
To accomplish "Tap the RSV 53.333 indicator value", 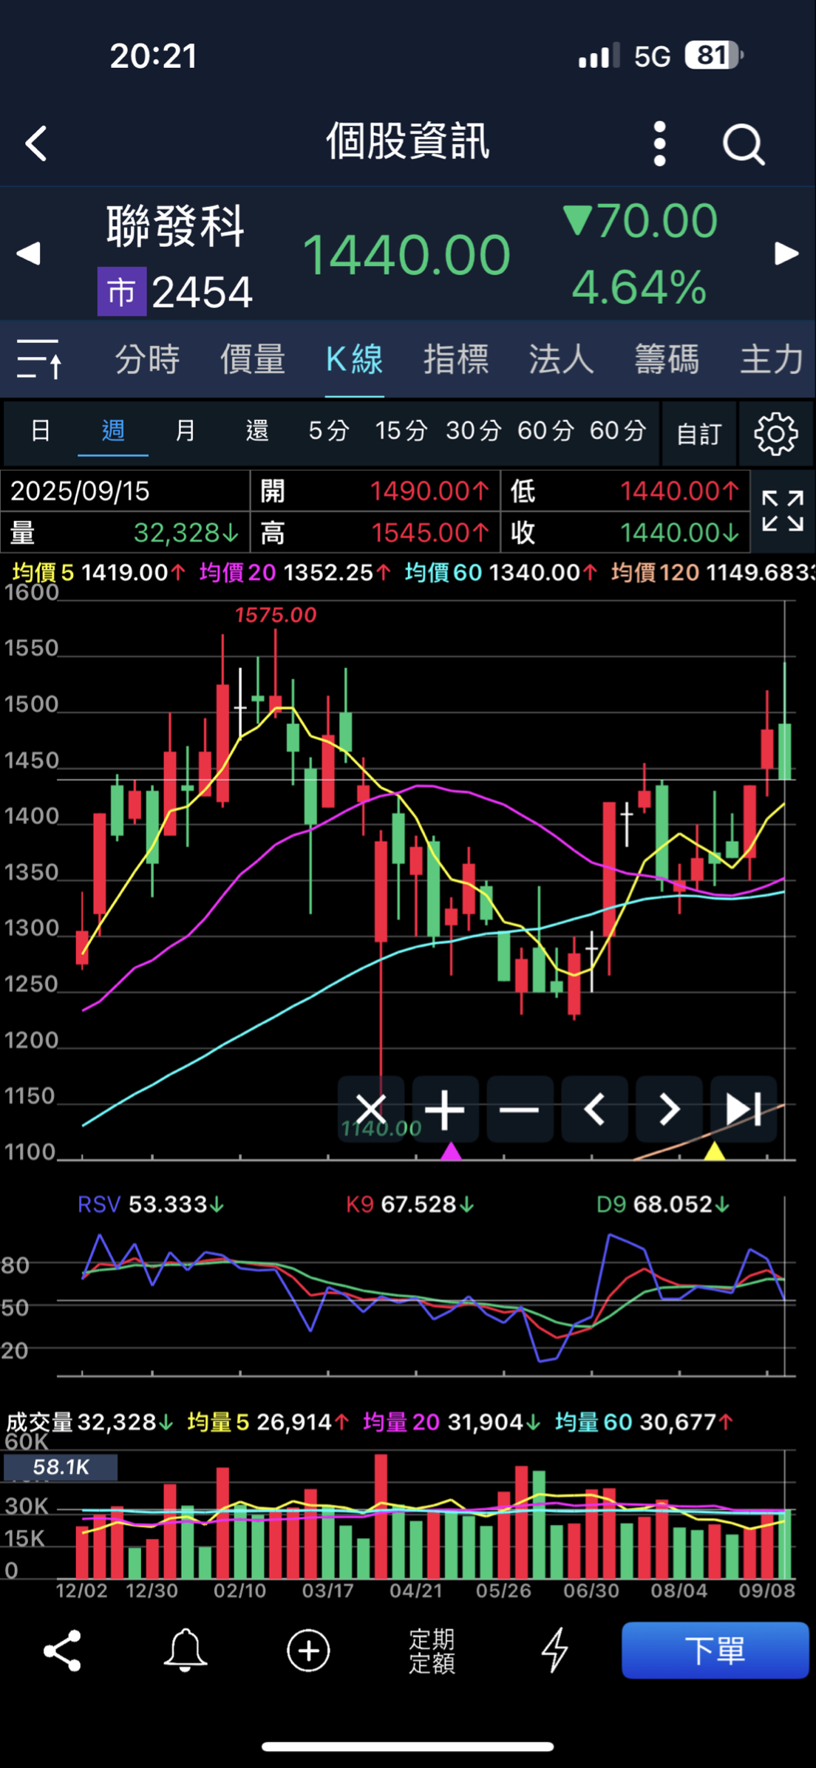I will point(151,1205).
